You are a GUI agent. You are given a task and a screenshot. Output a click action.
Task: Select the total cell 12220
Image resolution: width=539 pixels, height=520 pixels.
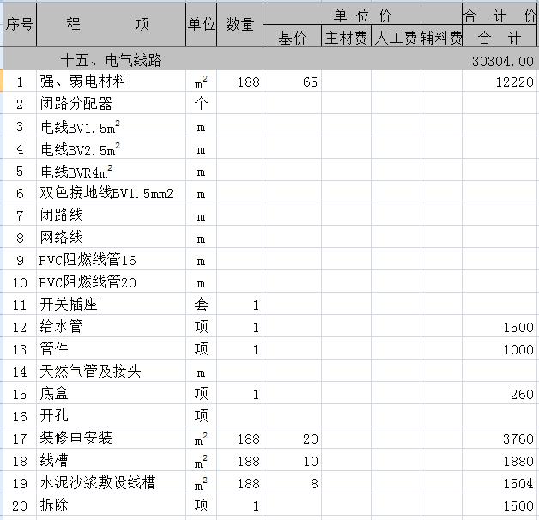(x=500, y=82)
